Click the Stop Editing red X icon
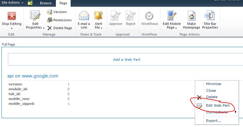Viewport: 243px width, 127px height. [12, 16]
